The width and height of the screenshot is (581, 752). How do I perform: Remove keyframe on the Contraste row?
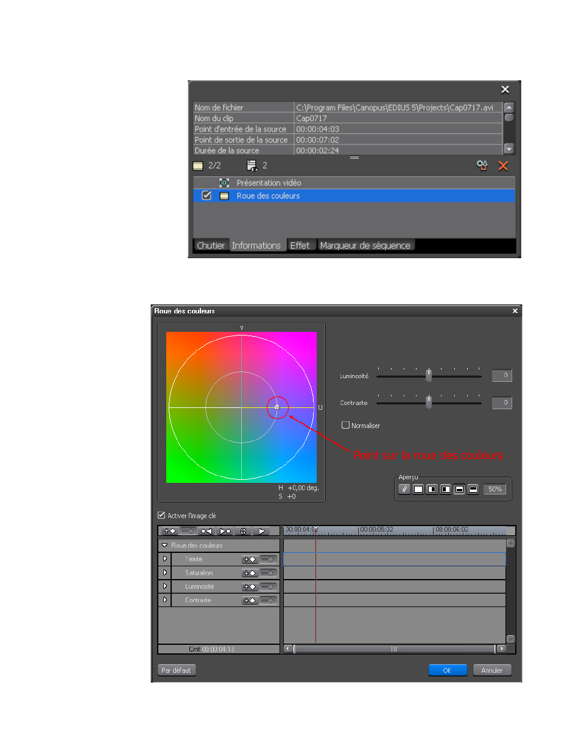point(269,600)
